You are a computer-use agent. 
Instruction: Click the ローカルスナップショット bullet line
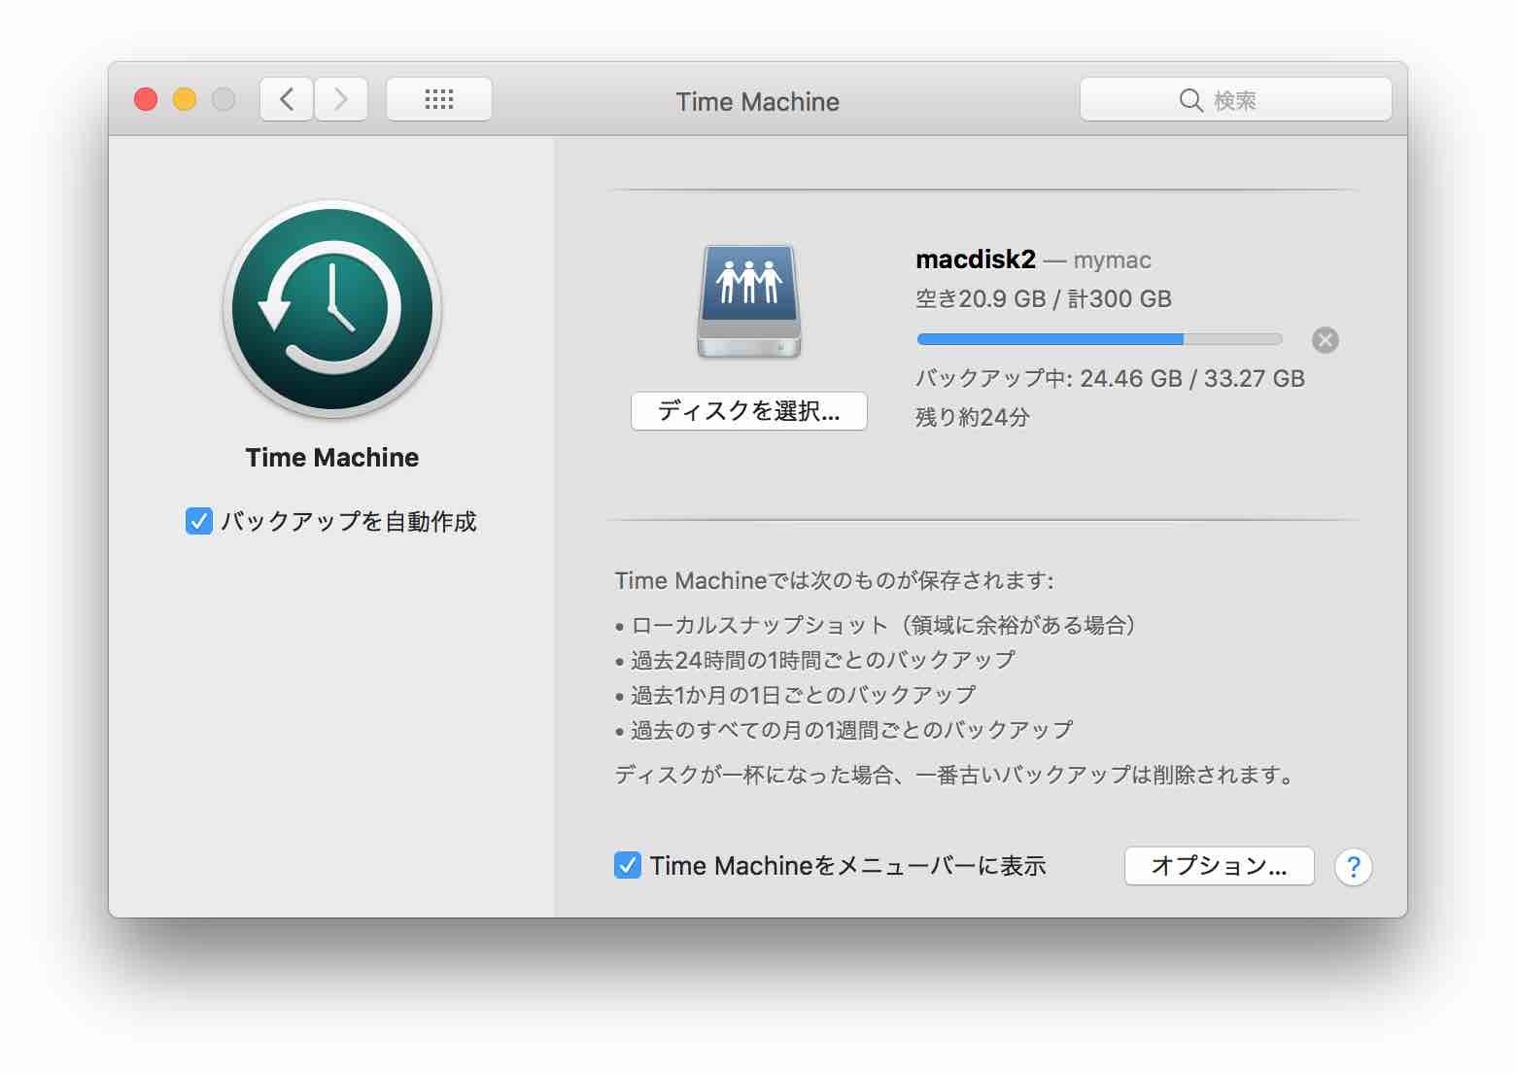876,625
